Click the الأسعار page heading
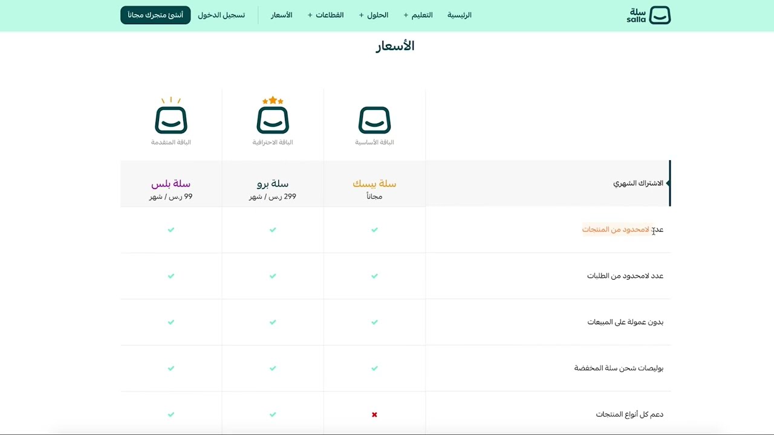Image resolution: width=774 pixels, height=435 pixels. point(395,47)
